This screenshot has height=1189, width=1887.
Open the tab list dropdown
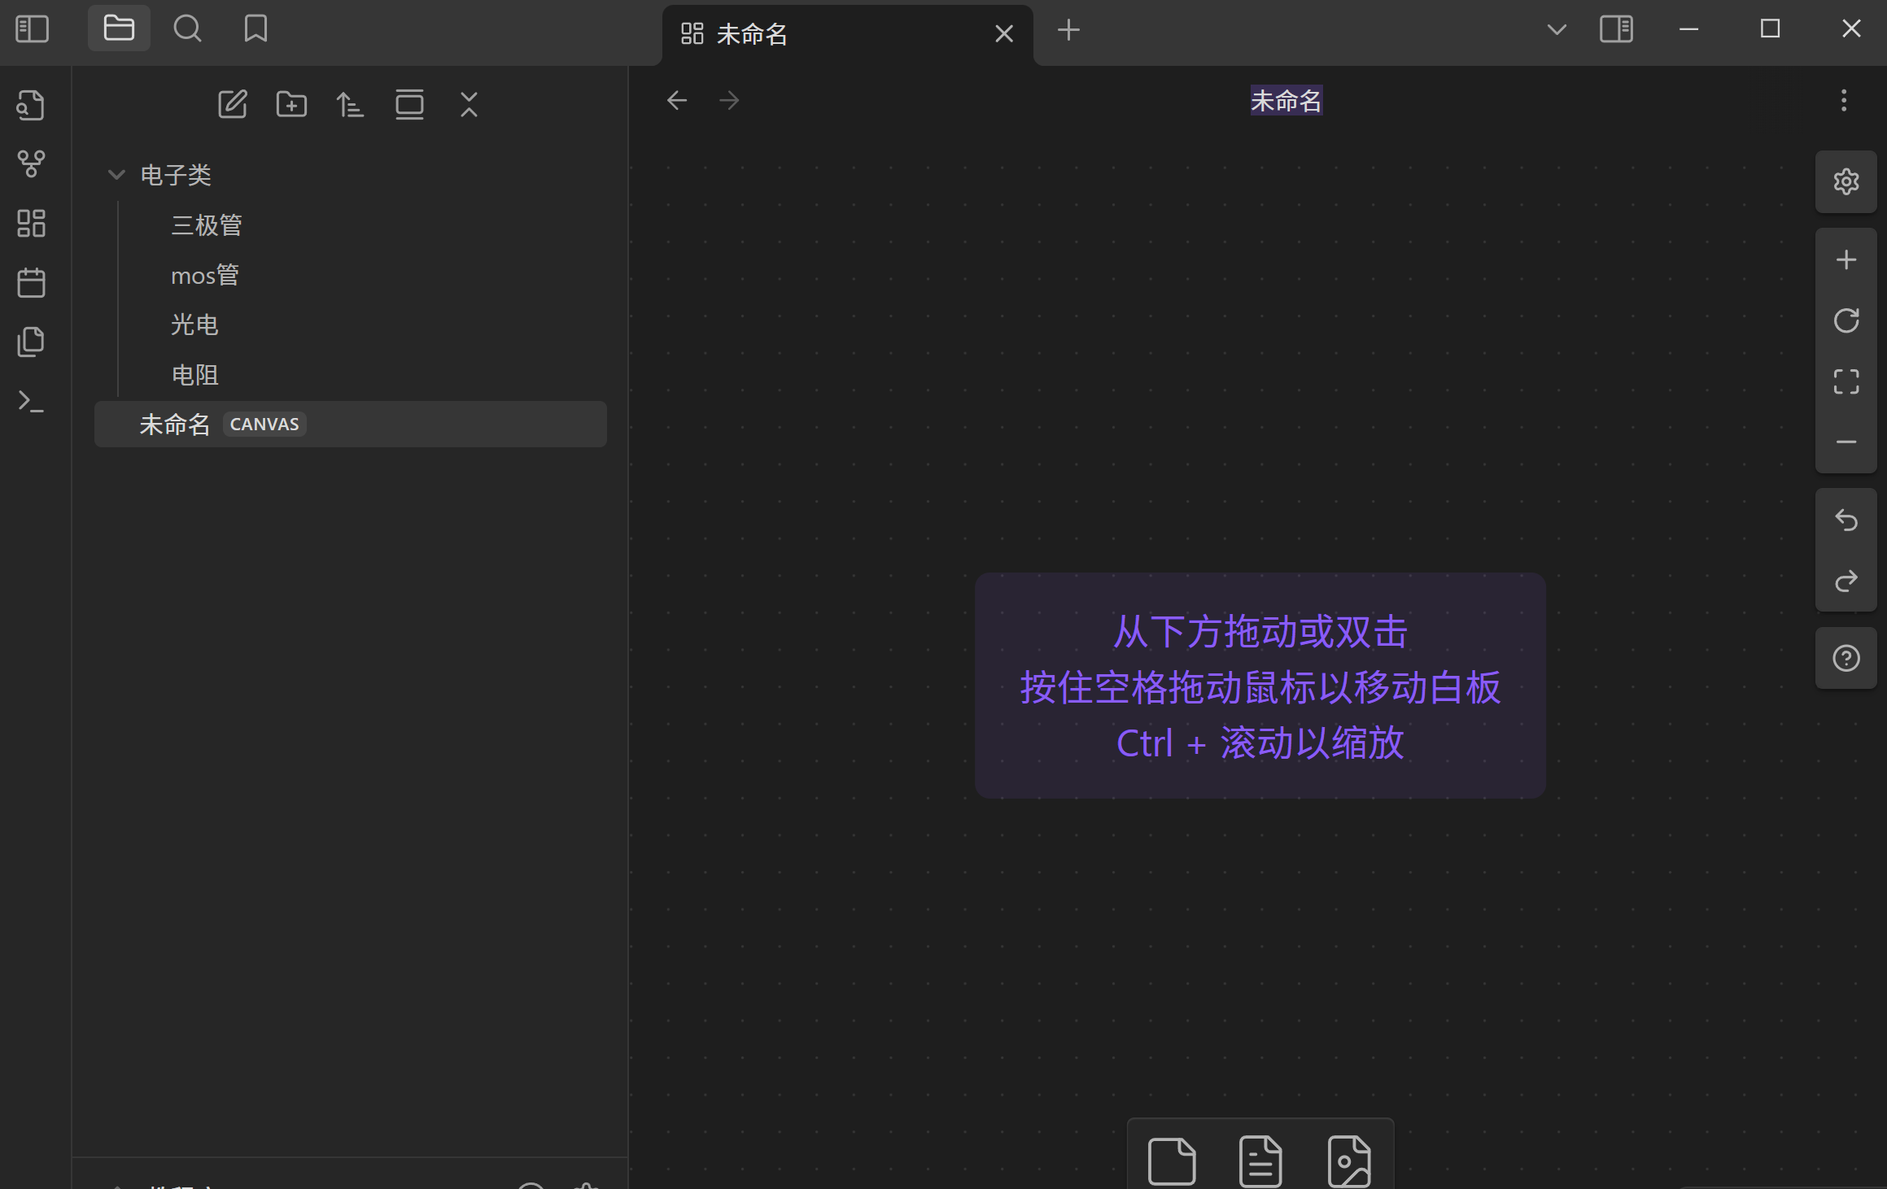point(1556,30)
